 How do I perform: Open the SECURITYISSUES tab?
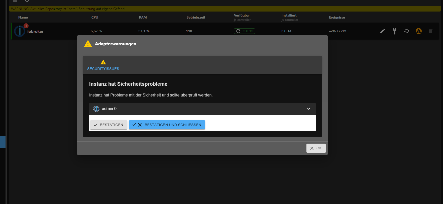[x=103, y=65]
